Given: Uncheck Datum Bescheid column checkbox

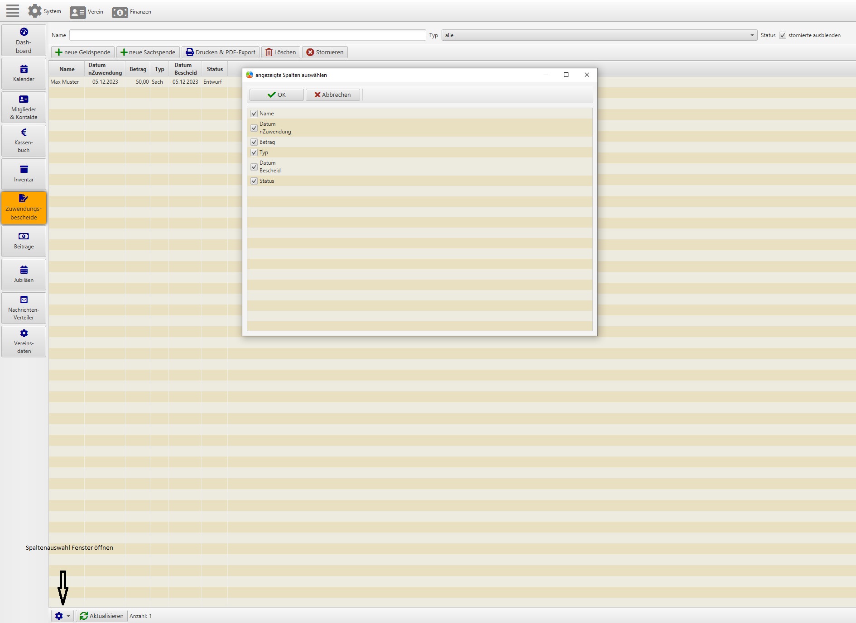Looking at the screenshot, I should click(x=254, y=167).
